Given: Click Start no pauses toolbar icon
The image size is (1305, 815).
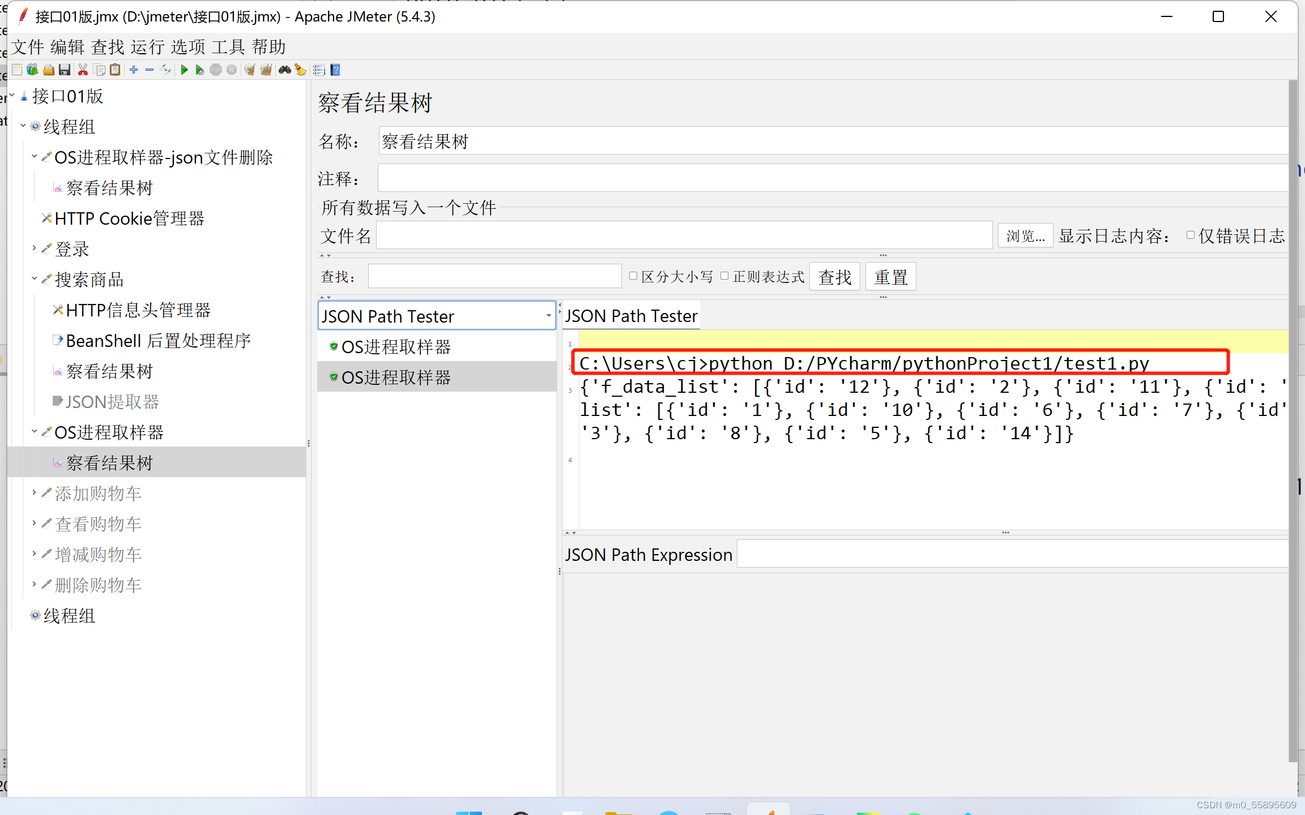Looking at the screenshot, I should click(199, 70).
